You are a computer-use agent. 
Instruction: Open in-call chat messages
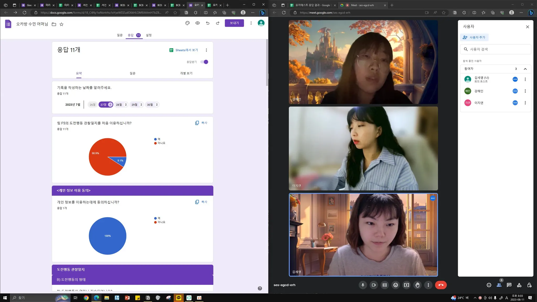pos(509,285)
